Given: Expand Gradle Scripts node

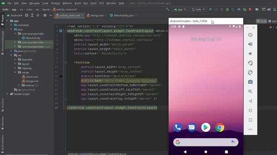Looking at the screenshot, I should tap(7, 94).
